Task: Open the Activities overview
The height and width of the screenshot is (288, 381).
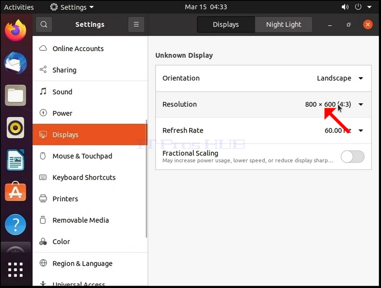Action: click(x=19, y=7)
